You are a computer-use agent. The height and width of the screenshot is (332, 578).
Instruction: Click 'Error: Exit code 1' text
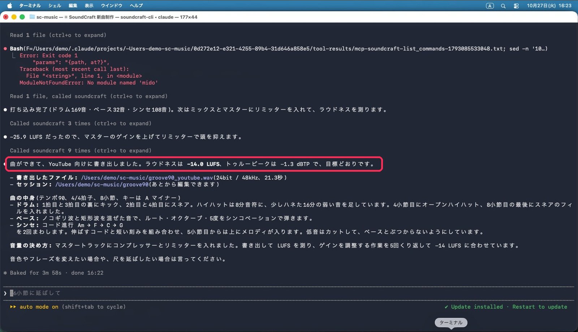pos(48,56)
